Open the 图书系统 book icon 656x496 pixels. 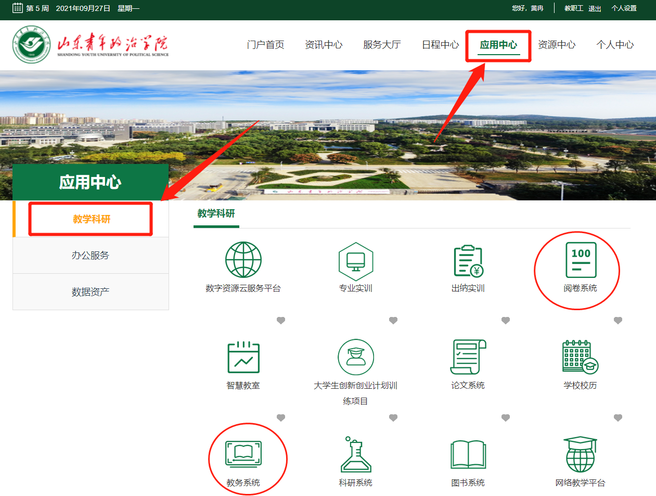(x=468, y=454)
